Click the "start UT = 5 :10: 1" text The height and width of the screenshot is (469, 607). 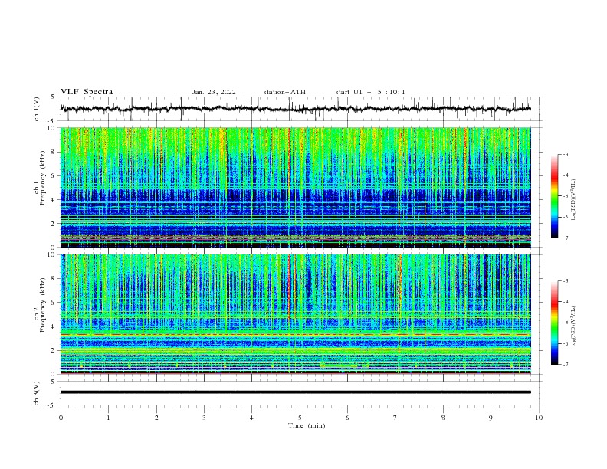click(370, 92)
